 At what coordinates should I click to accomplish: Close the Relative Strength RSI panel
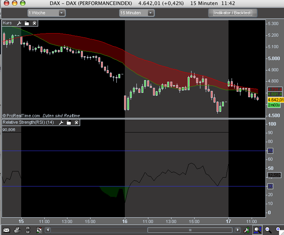coord(76,123)
